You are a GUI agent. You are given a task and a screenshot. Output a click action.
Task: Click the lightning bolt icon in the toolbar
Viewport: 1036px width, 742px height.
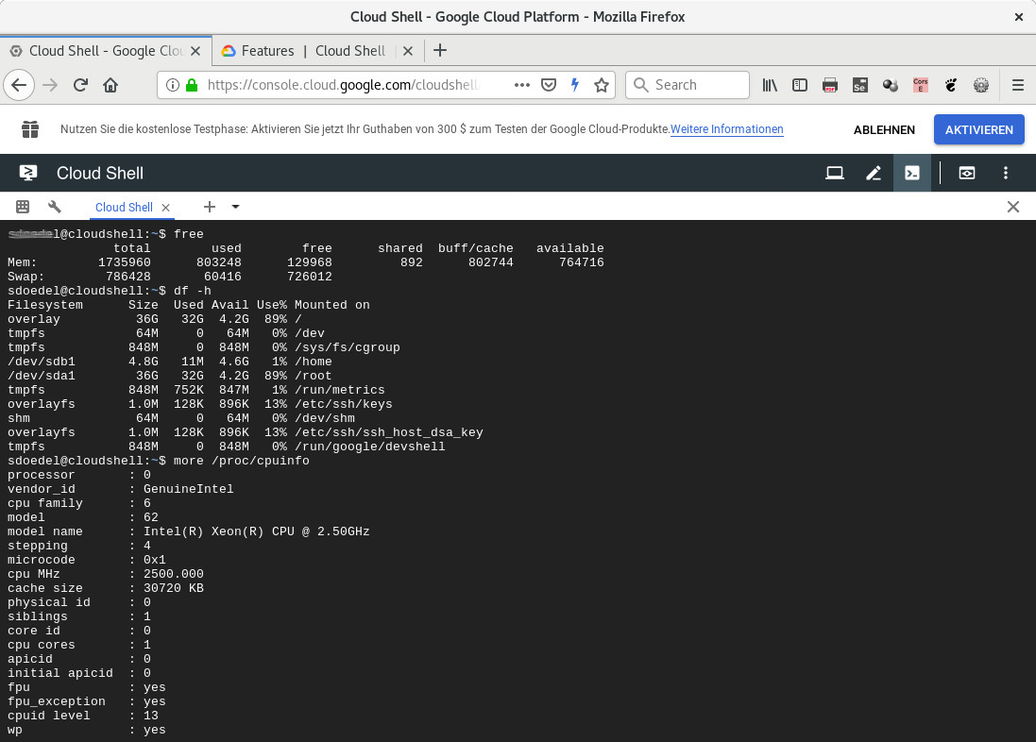[x=575, y=84]
